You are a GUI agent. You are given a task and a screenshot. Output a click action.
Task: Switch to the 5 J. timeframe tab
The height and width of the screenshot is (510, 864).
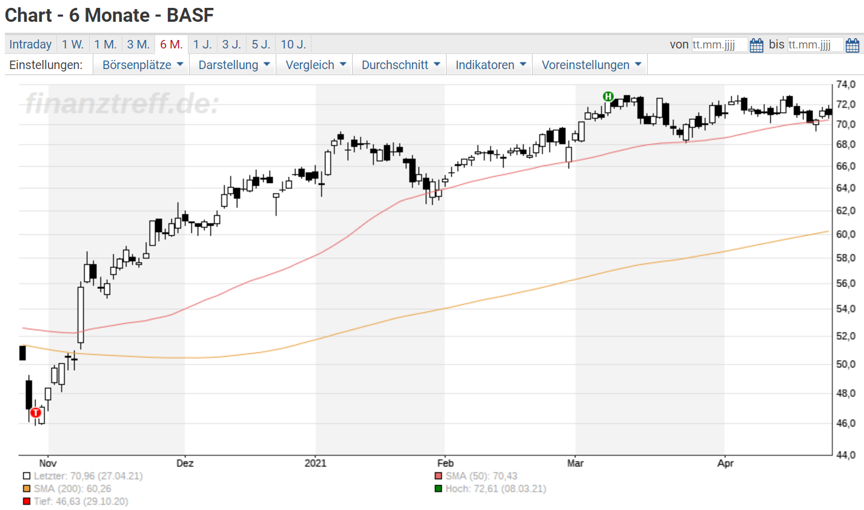click(x=261, y=44)
